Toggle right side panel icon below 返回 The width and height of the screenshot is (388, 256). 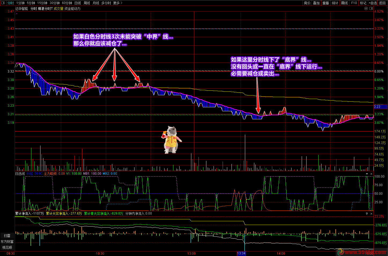(x=371, y=9)
